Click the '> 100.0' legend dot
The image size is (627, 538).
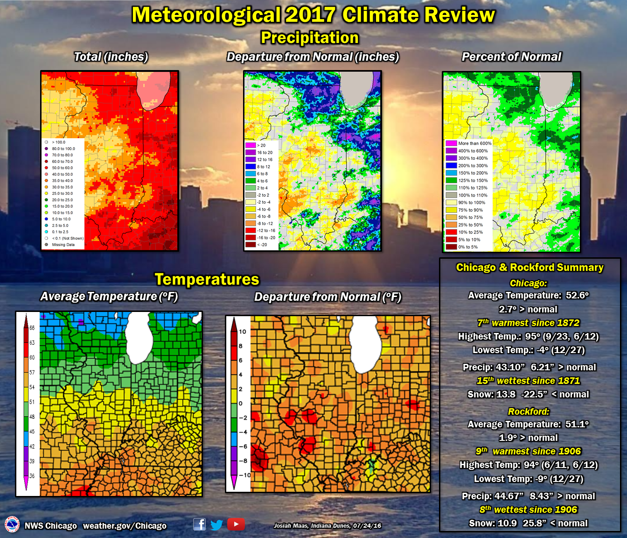46,142
